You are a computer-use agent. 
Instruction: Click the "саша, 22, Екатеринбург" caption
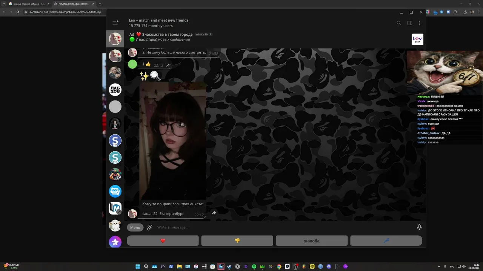[163, 214]
